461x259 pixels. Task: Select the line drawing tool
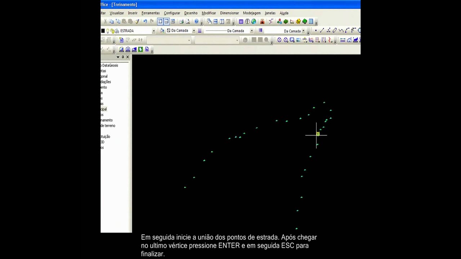click(x=322, y=31)
